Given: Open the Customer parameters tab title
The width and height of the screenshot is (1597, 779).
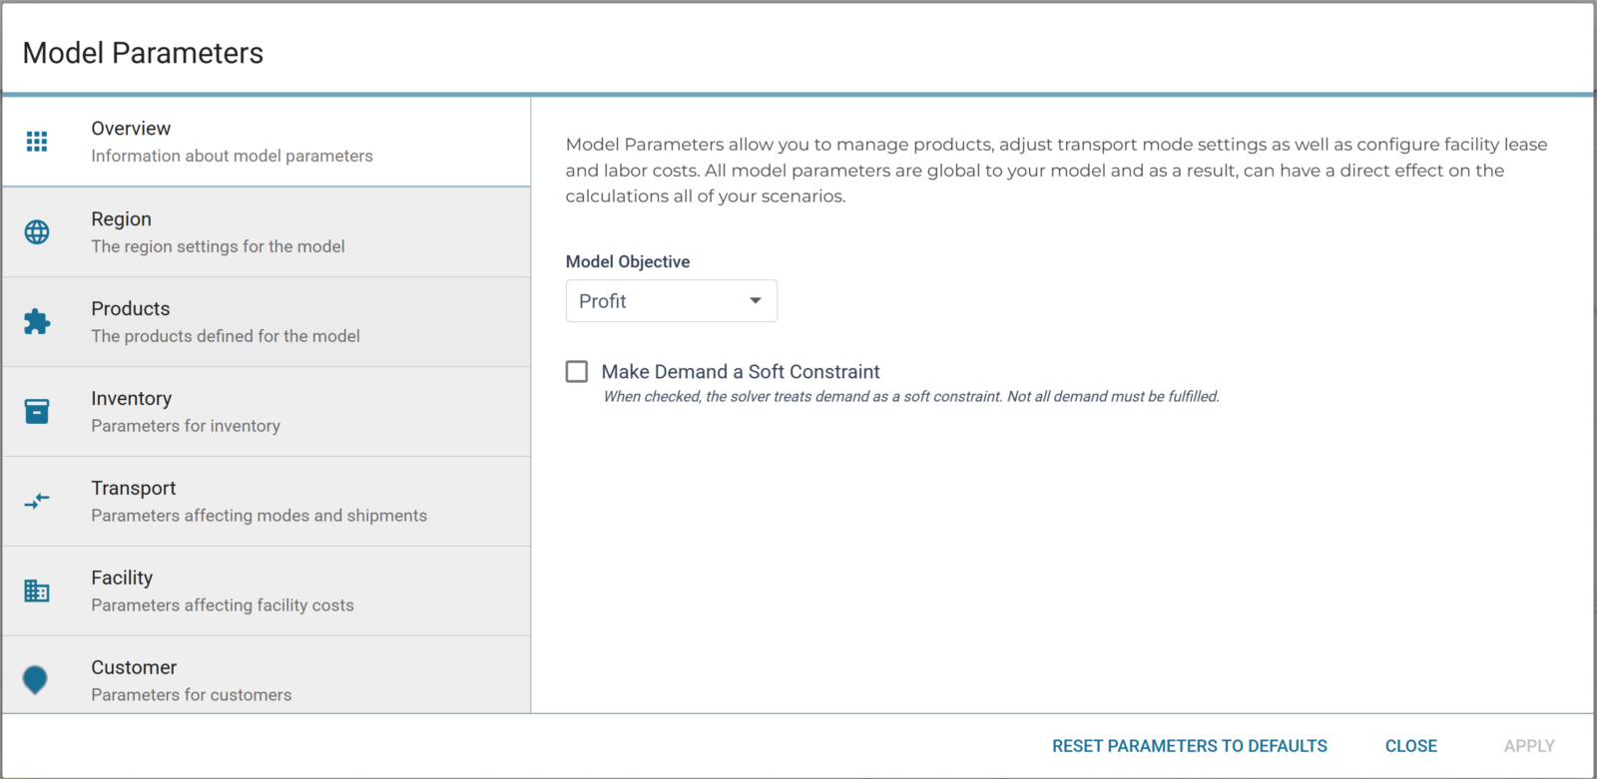Looking at the screenshot, I should (x=134, y=668).
